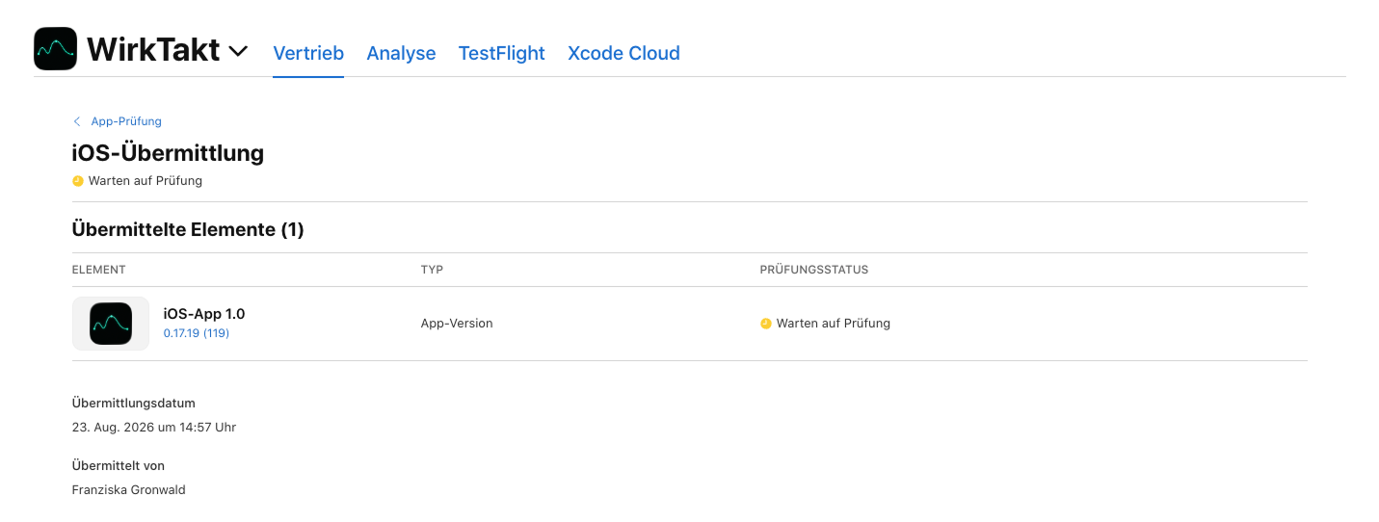Click the iOS-Übermittlung page heading

[168, 152]
